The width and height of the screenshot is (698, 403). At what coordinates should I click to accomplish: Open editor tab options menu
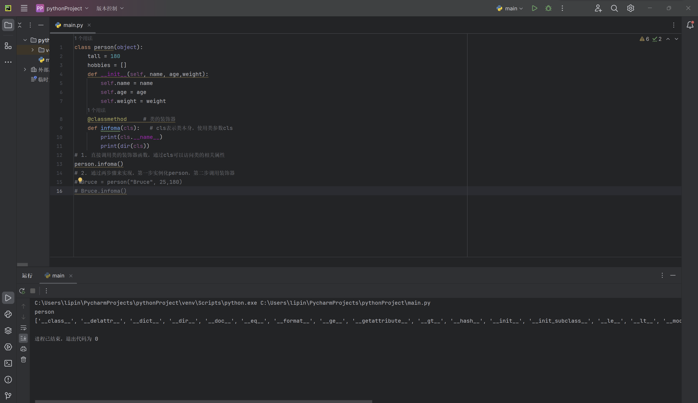tap(674, 25)
